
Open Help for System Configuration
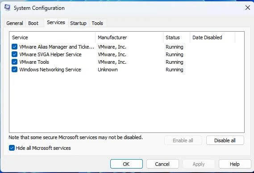point(235,164)
